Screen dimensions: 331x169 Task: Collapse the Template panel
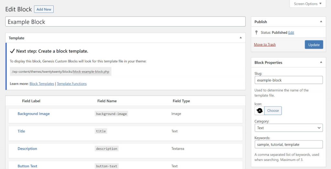point(240,38)
